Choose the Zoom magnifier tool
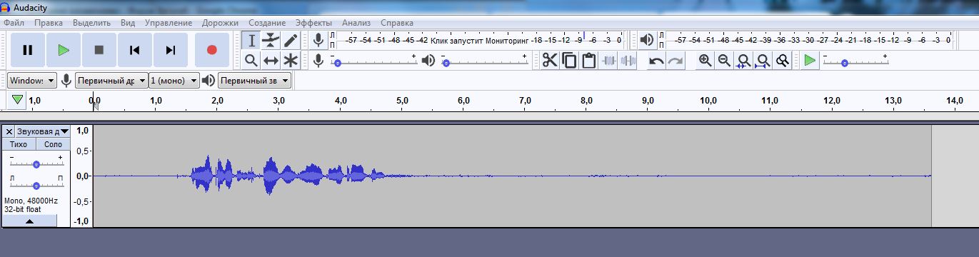Image resolution: width=979 pixels, height=257 pixels. click(x=251, y=61)
